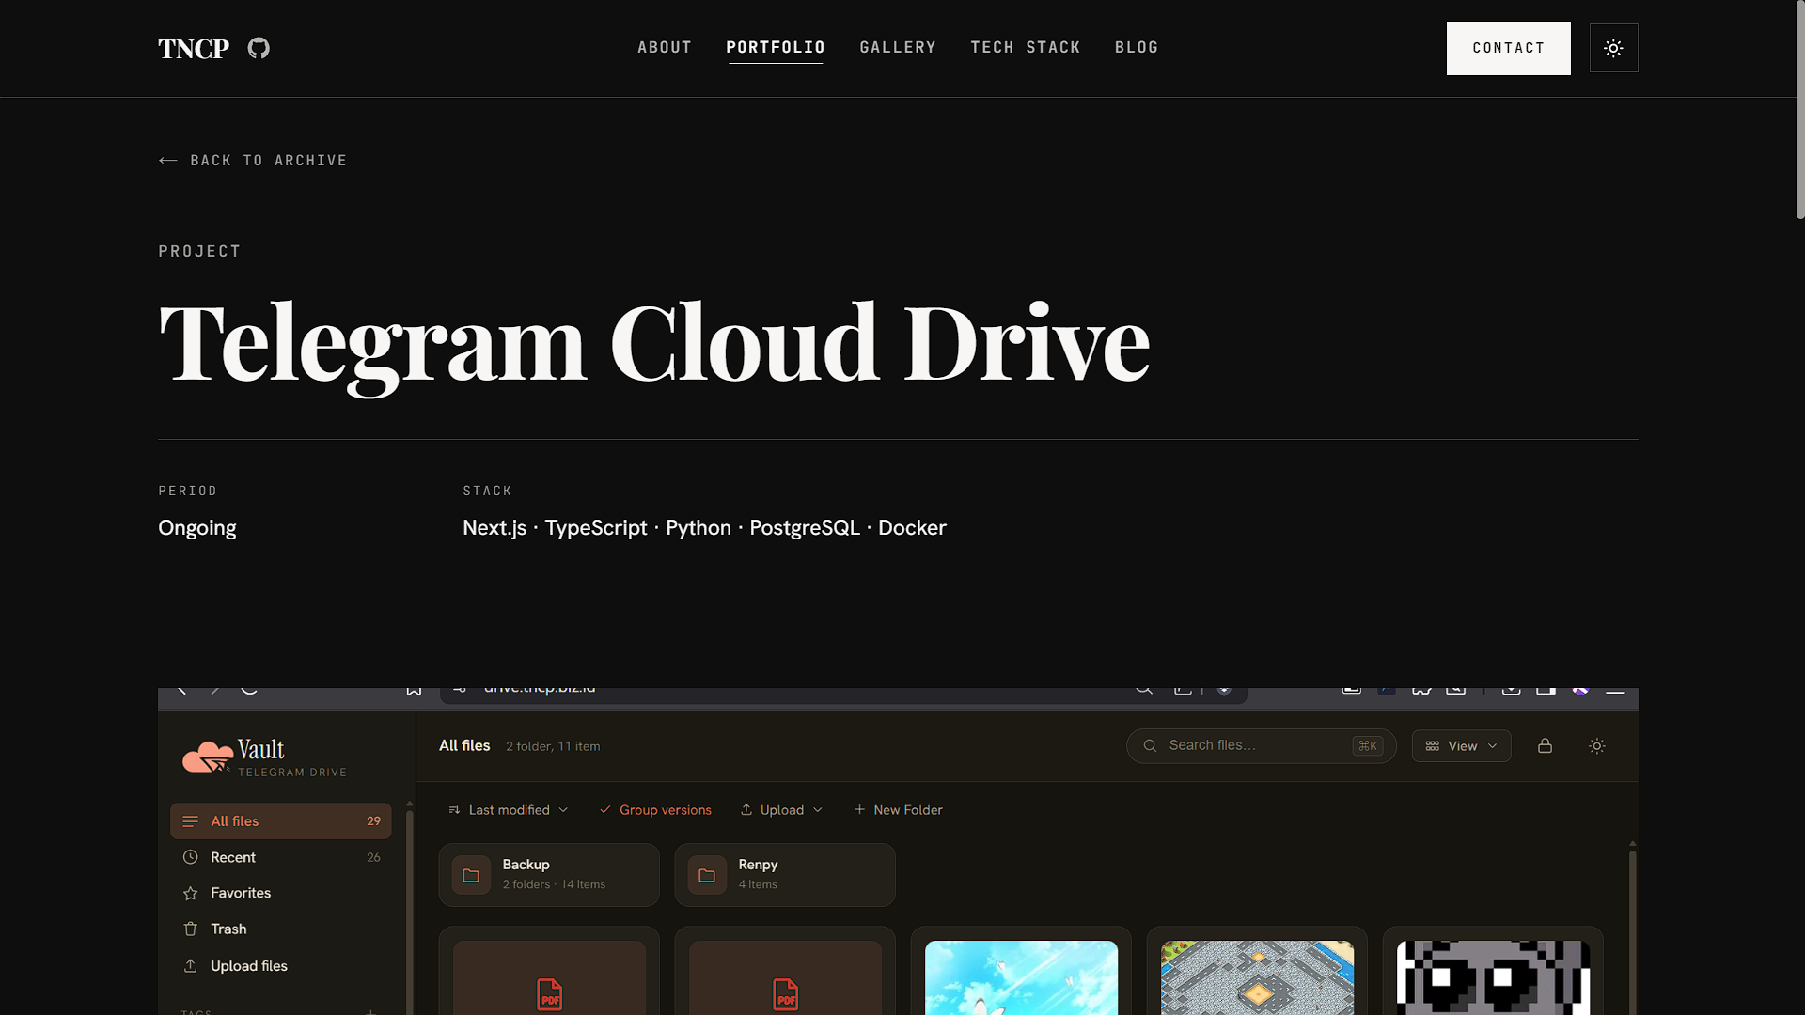Click the Backup folder icon
1805x1015 pixels.
[x=471, y=875]
